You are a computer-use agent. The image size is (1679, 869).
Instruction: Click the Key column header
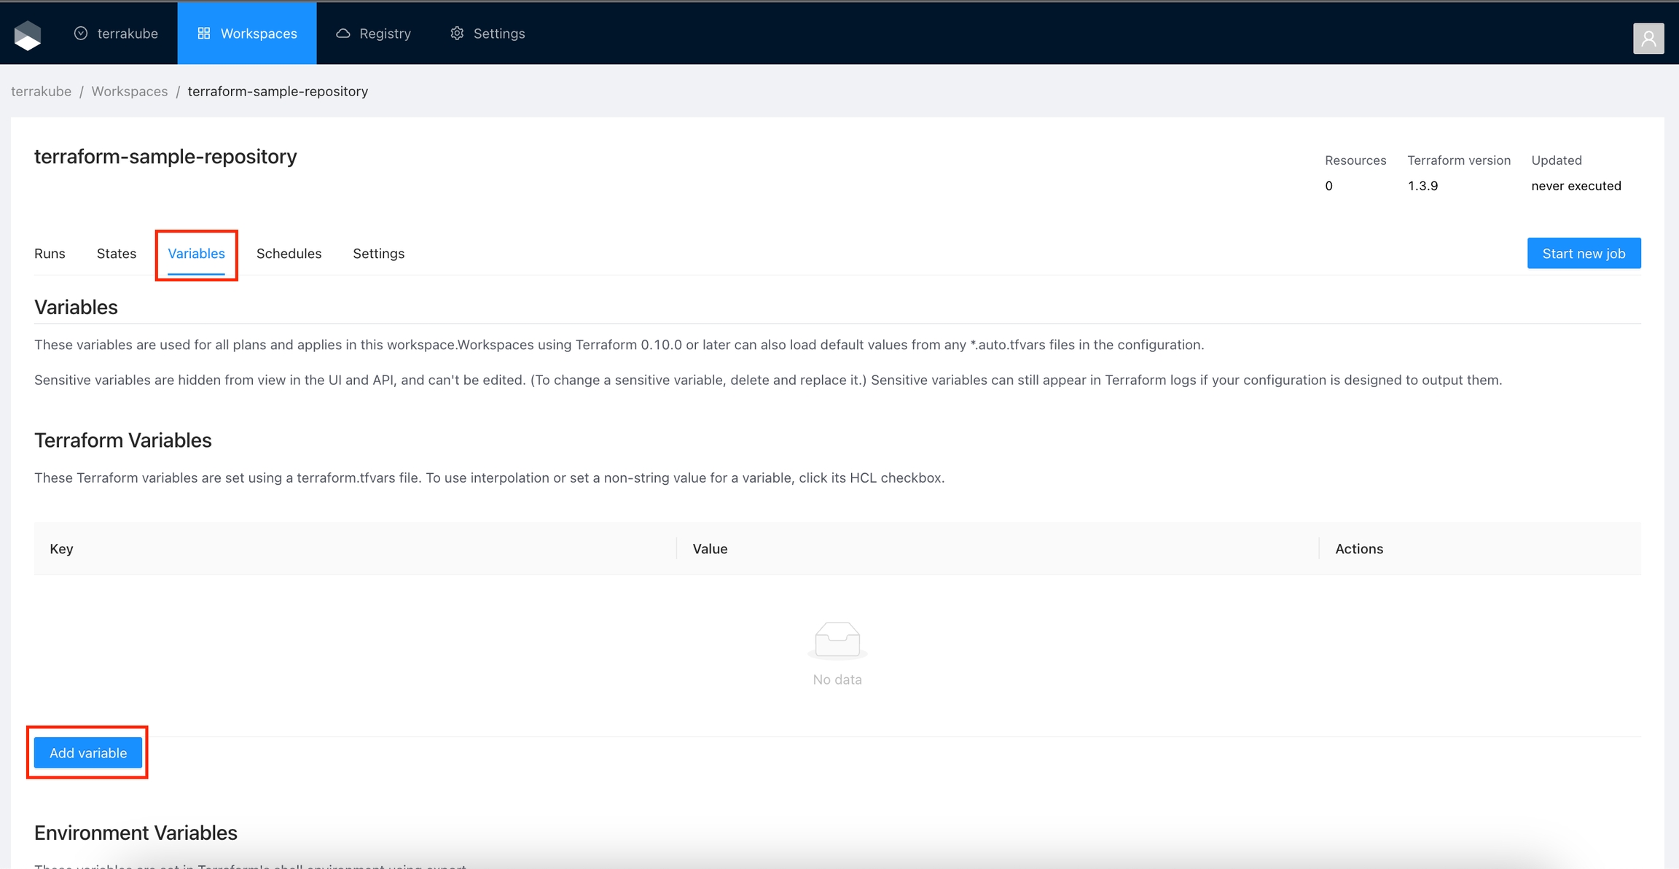61,549
